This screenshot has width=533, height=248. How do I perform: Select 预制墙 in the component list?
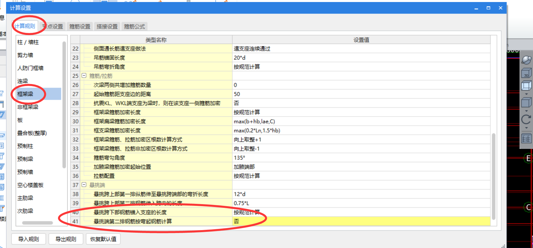(25, 172)
